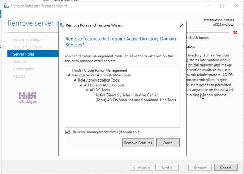Click Cancel in the main wizard footer
The image size is (244, 174).
tap(226, 168)
